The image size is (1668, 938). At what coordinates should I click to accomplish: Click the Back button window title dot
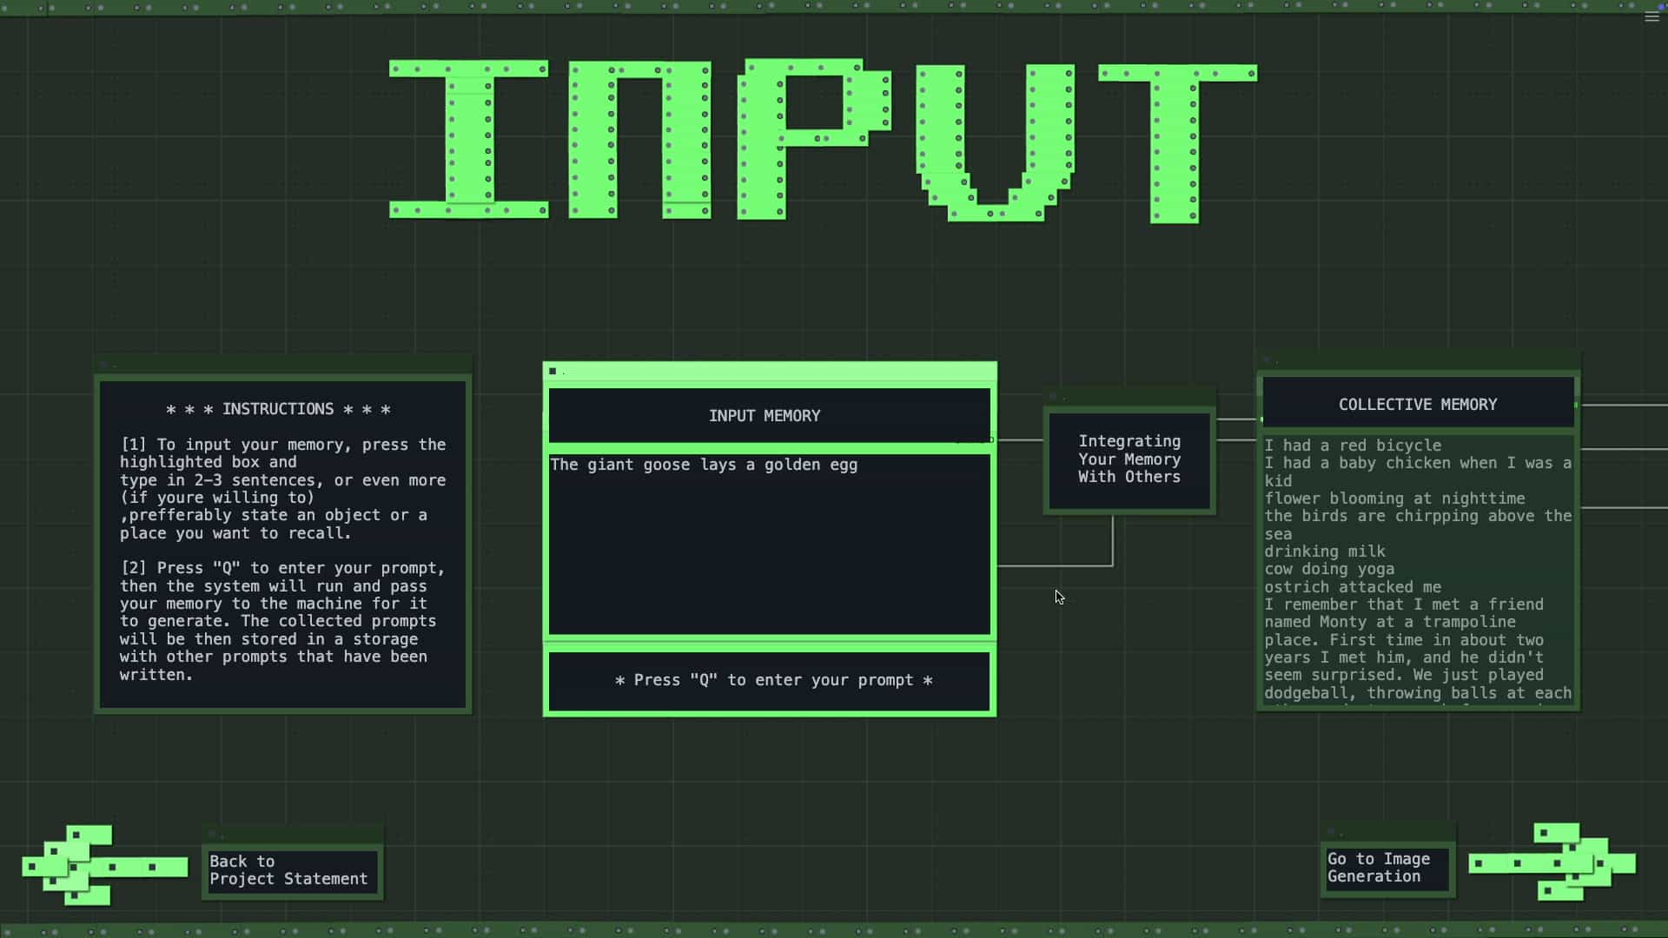[x=212, y=835]
